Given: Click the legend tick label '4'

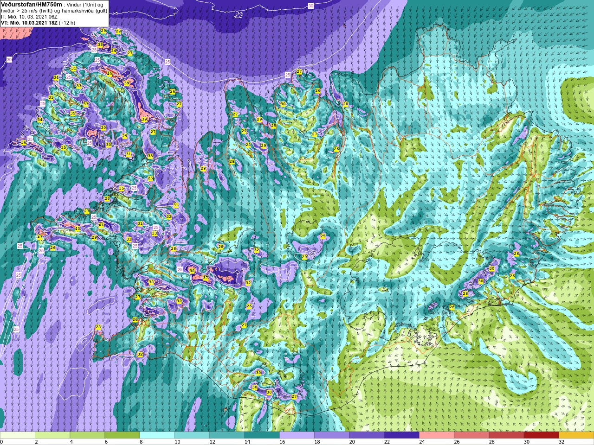Looking at the screenshot, I should pyautogui.click(x=71, y=442).
